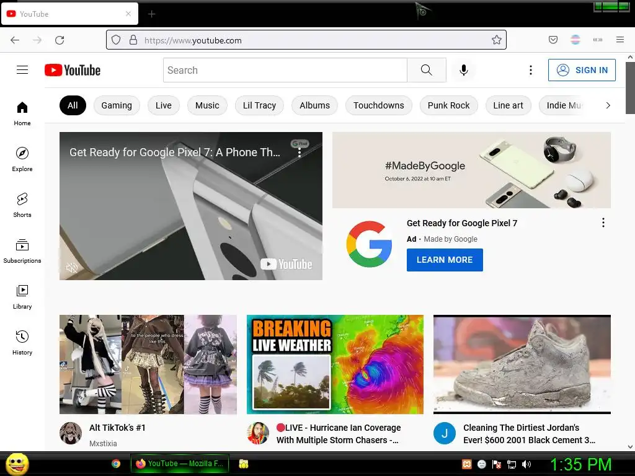The image size is (635, 476).
Task: Open Chrome from the taskbar
Action: coord(116,464)
